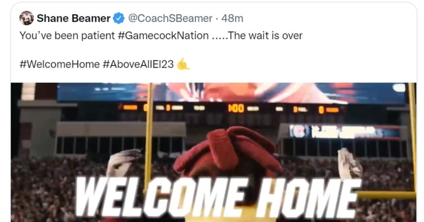Select the "You've been patient" tweet text
The width and height of the screenshot is (424, 222).
67,36
